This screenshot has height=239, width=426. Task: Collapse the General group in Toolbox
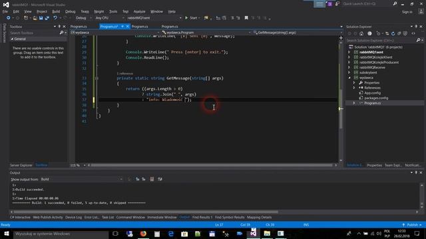point(12,39)
